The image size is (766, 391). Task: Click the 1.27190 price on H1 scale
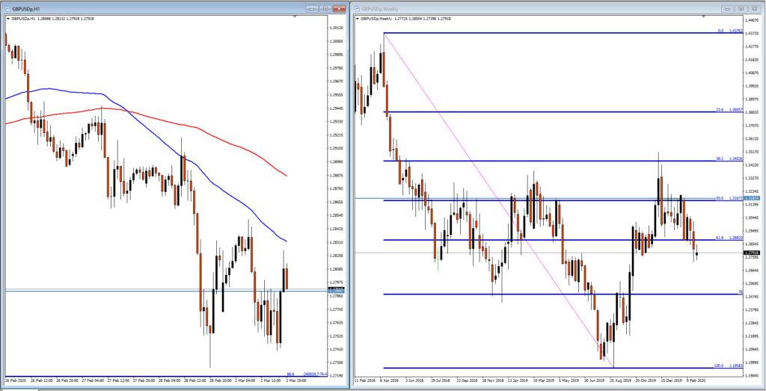337,376
